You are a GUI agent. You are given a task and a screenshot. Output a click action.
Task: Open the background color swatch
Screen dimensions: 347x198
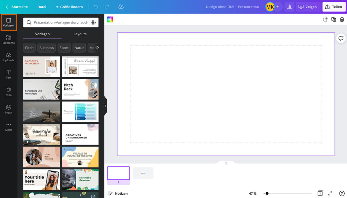pos(110,20)
